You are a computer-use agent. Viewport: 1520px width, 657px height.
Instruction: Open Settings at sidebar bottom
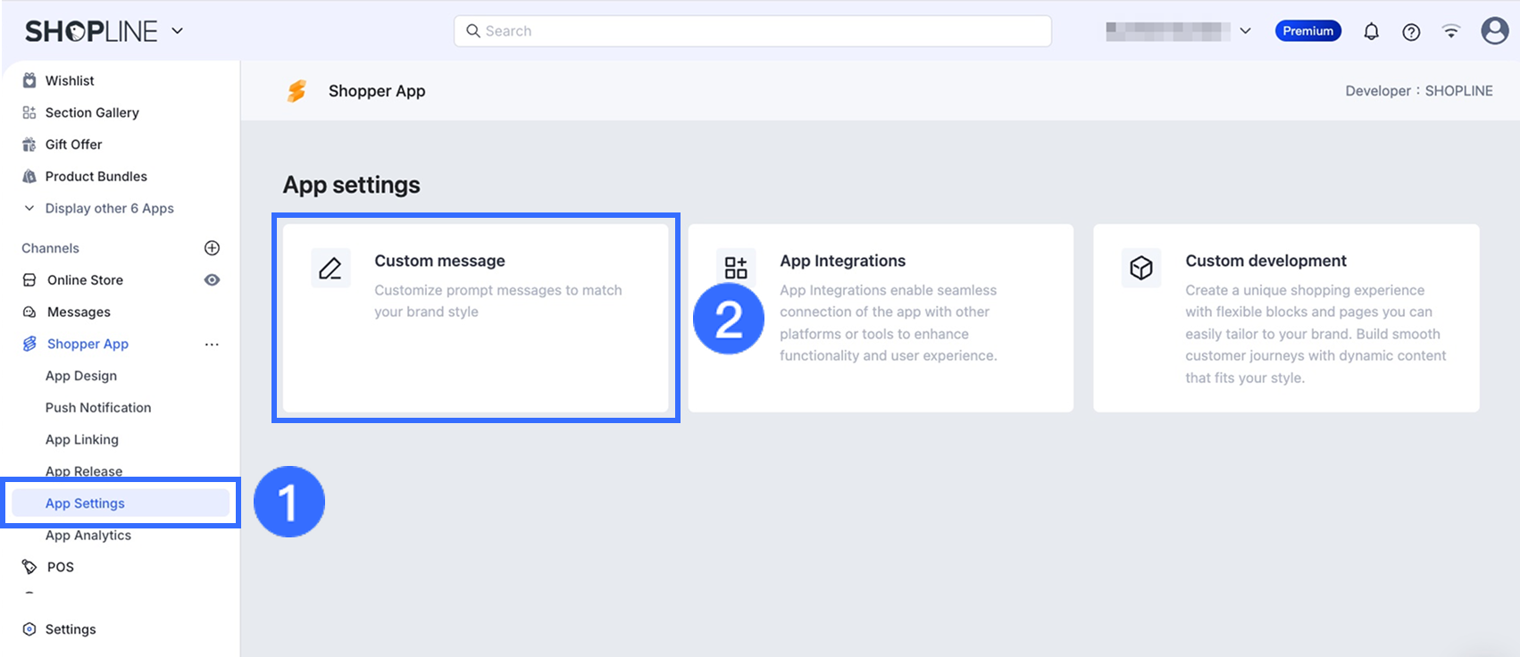click(71, 629)
